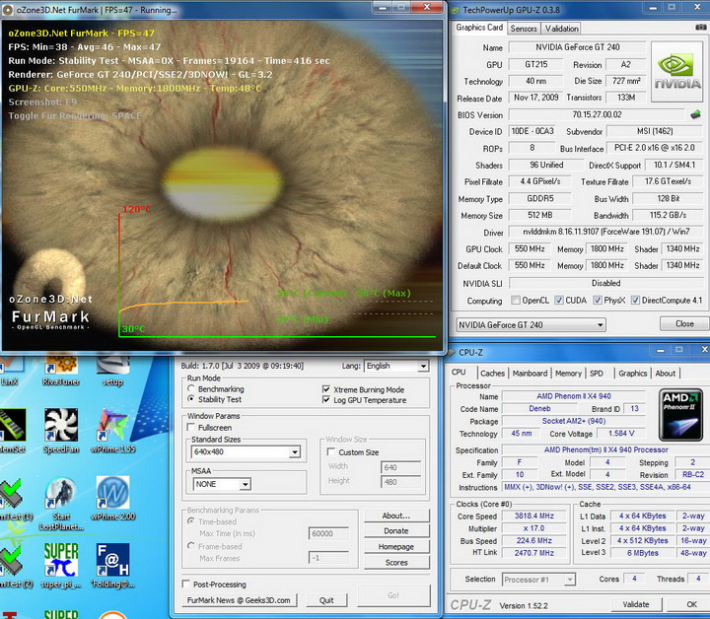Screen dimensions: 710x619
Task: Click the AMD Phenom II logo in CPU-Z
Action: point(680,415)
